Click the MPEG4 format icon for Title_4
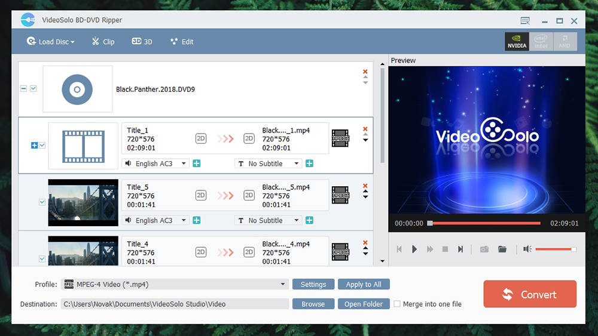598x336 pixels. pyautogui.click(x=340, y=252)
